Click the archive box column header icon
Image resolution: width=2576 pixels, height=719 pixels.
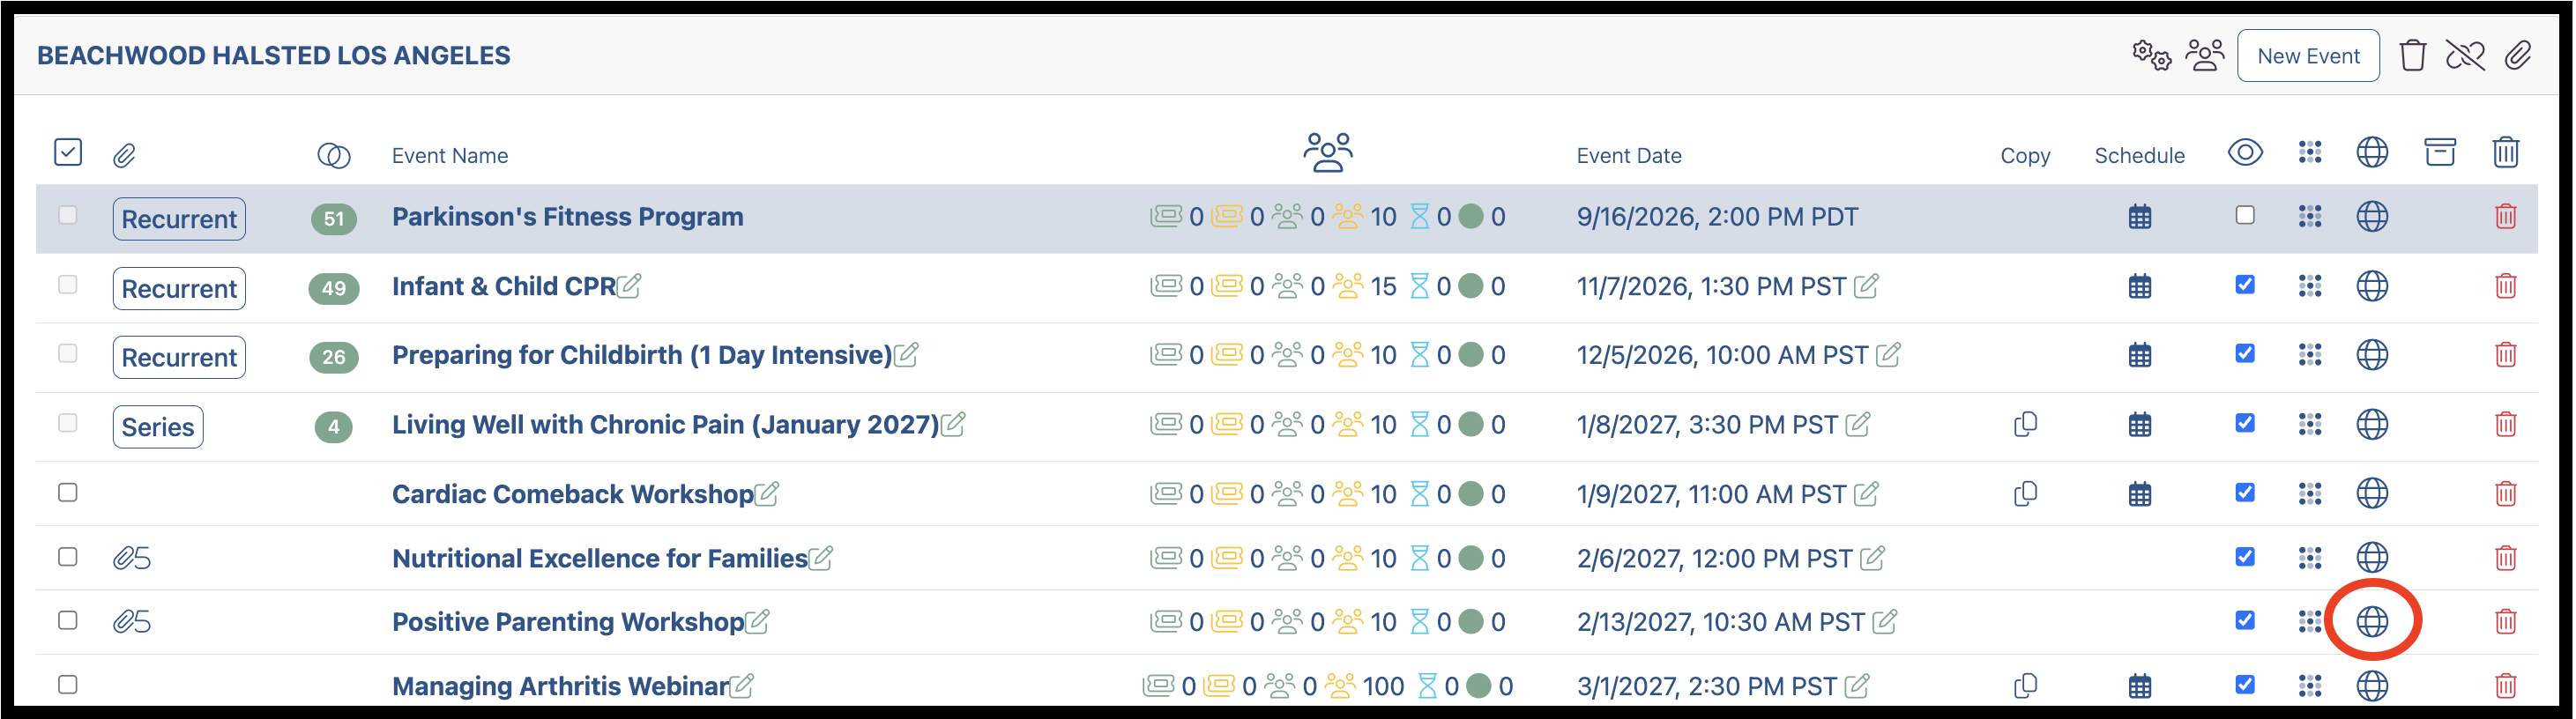[2440, 152]
